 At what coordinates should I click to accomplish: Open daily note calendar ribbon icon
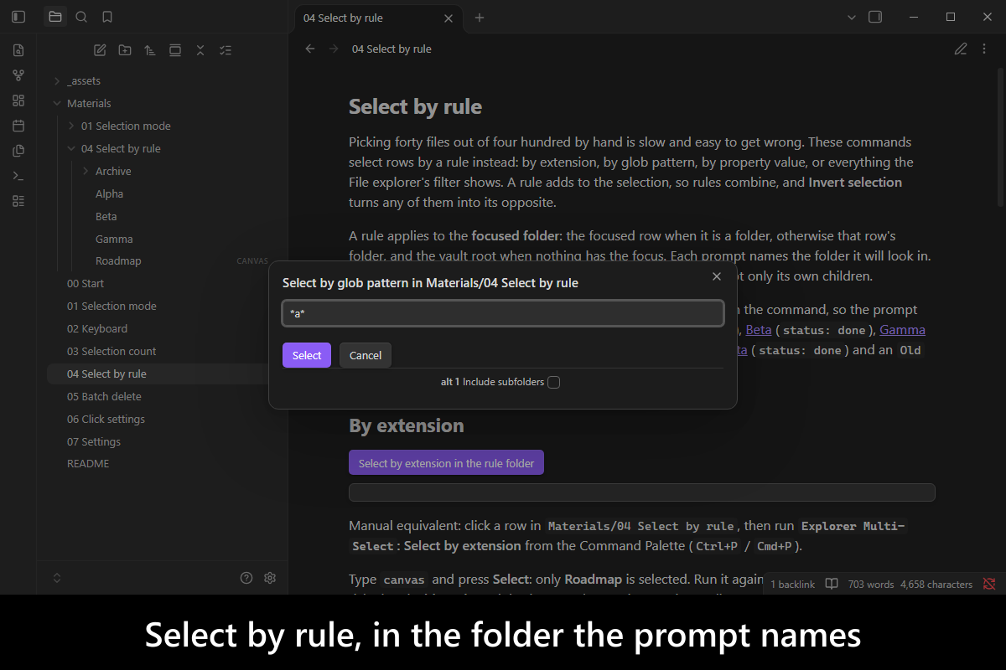[18, 126]
